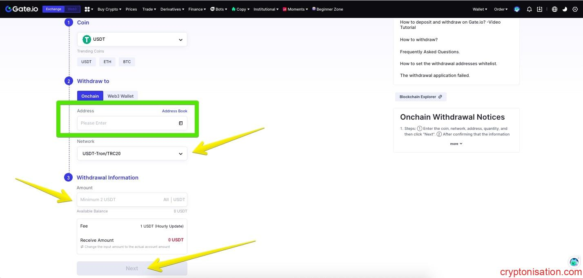Viewport: 583px width, 278px height.
Task: Open the Address Book link
Action: tap(175, 111)
